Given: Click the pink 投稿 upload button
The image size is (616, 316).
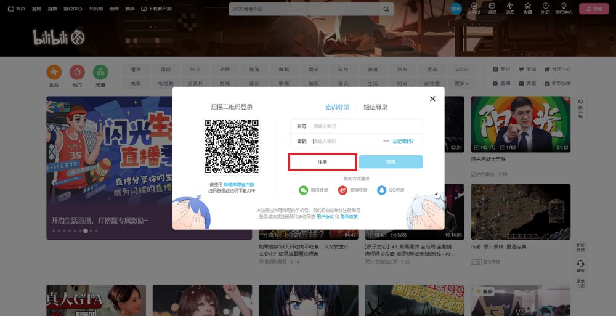Looking at the screenshot, I should 594,9.
